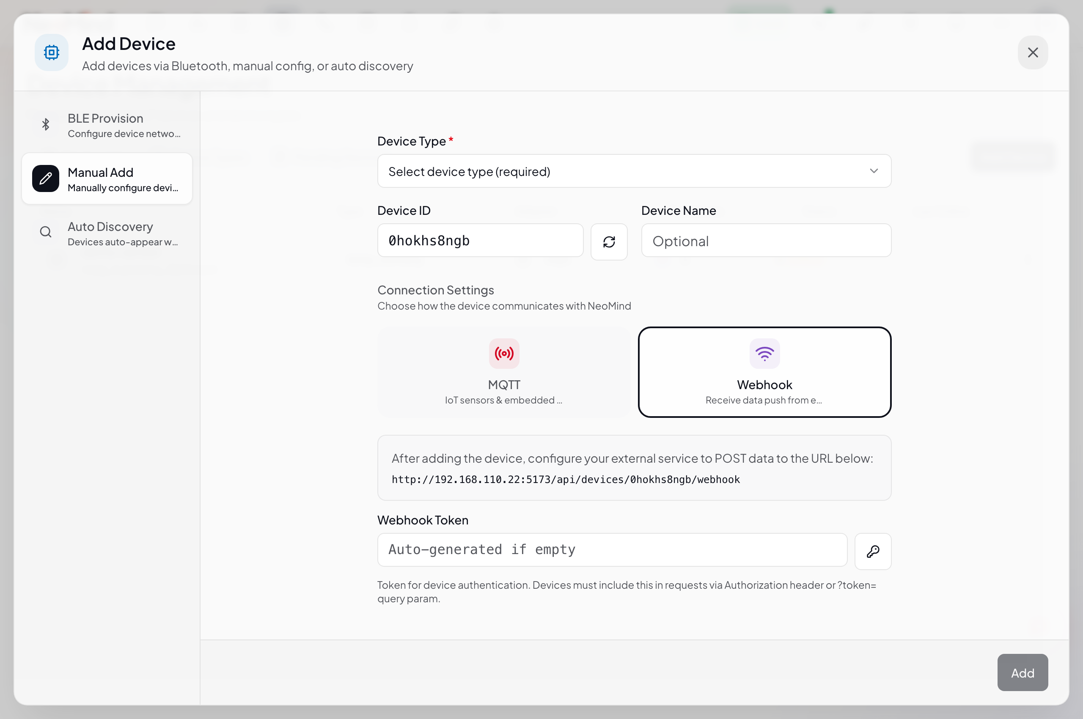Open the Device Type dropdown

coord(634,171)
